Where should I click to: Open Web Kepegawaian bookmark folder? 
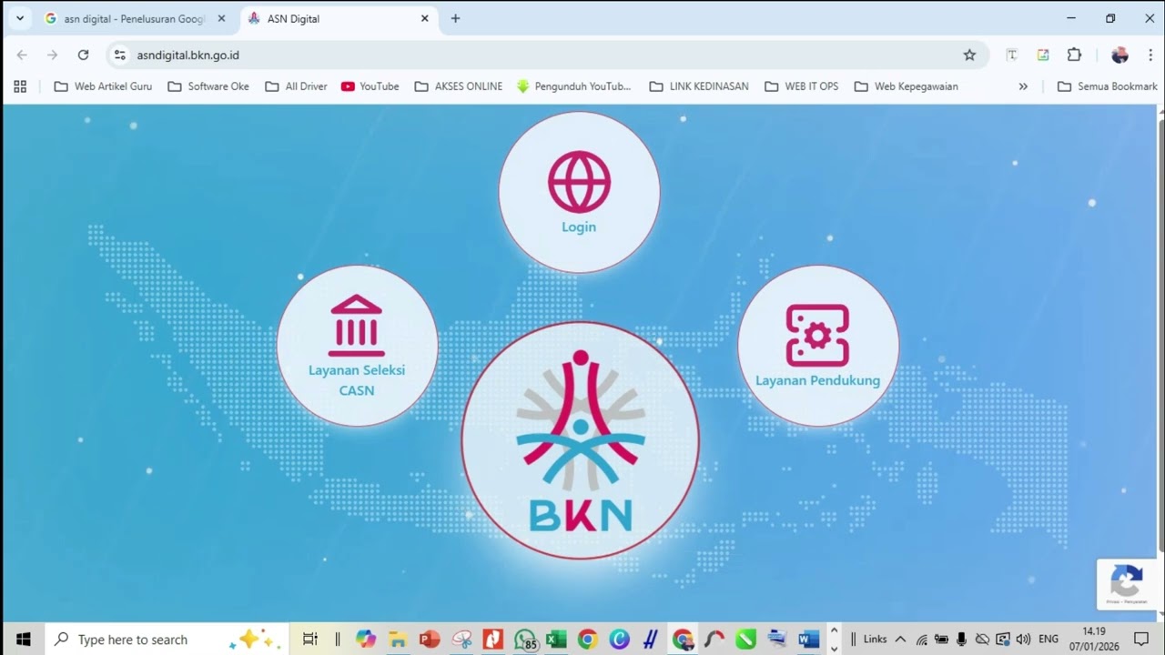(x=906, y=86)
